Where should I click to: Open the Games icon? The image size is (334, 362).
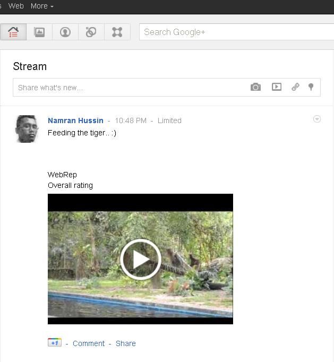[x=117, y=32]
